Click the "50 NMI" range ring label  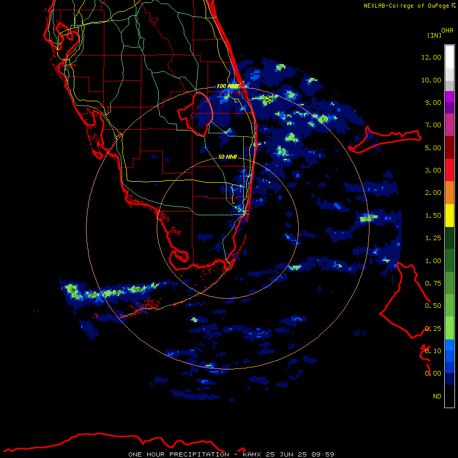click(x=227, y=157)
